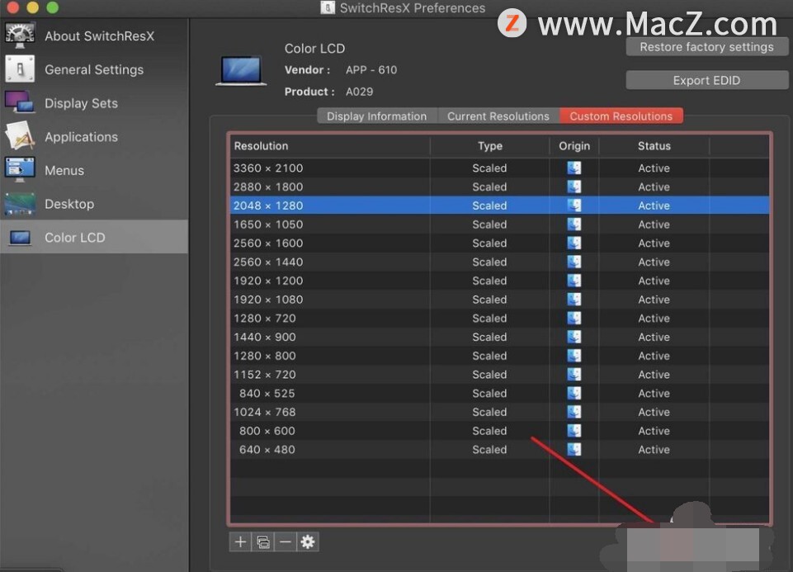Screen dimensions: 793x572
Task: Sort by Resolution column header
Action: [x=330, y=146]
